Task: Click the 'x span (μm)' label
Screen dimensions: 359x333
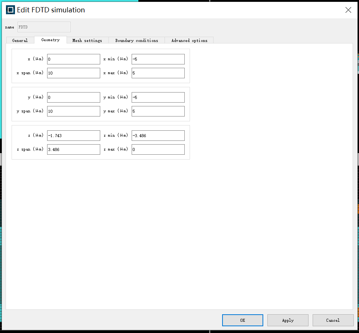Action: [30, 73]
